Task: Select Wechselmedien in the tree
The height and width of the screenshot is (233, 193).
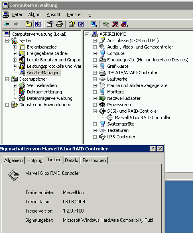Action: click(x=42, y=85)
